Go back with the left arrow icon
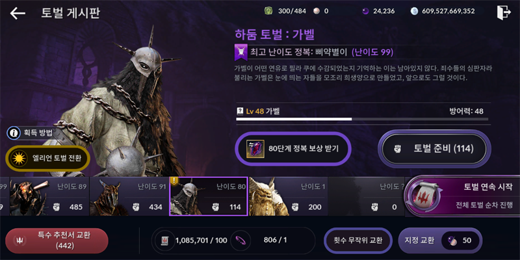The width and height of the screenshot is (520, 260). [18, 13]
